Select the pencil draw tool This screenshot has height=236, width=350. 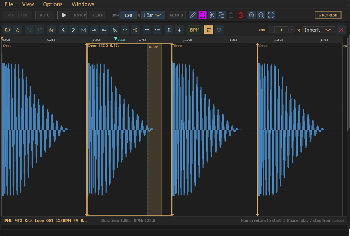[193, 15]
